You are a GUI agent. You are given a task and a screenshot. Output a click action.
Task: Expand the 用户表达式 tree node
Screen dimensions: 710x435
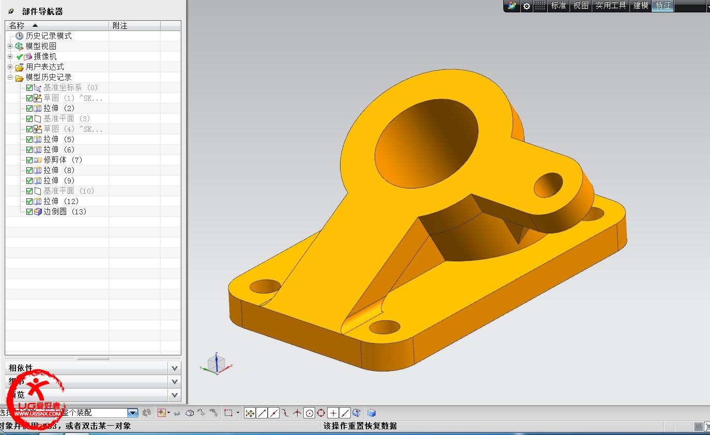coord(10,67)
